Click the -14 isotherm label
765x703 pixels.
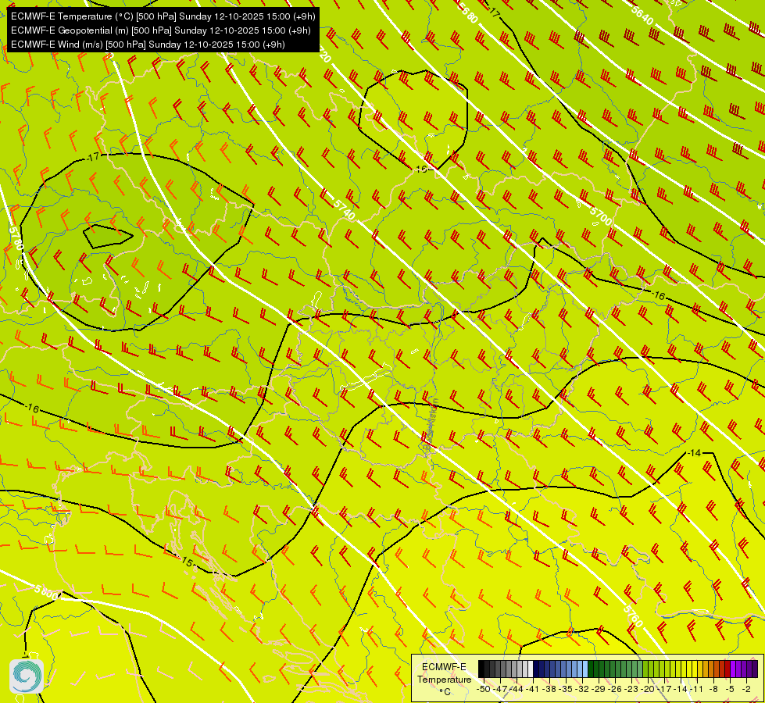(x=695, y=453)
